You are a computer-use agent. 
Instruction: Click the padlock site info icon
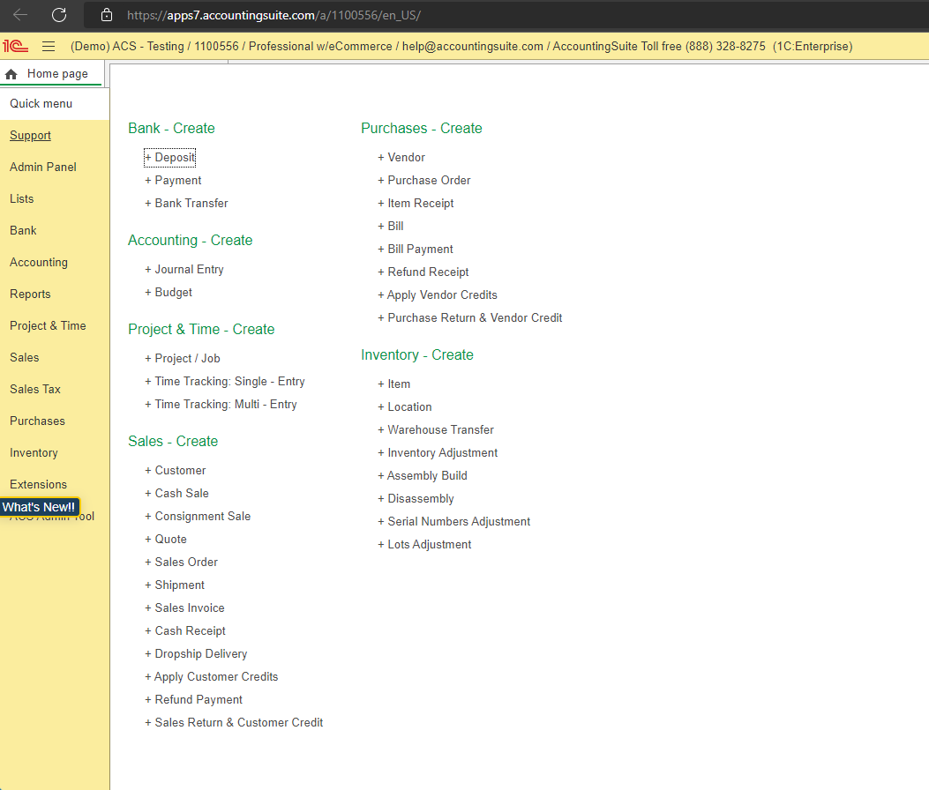coord(107,15)
